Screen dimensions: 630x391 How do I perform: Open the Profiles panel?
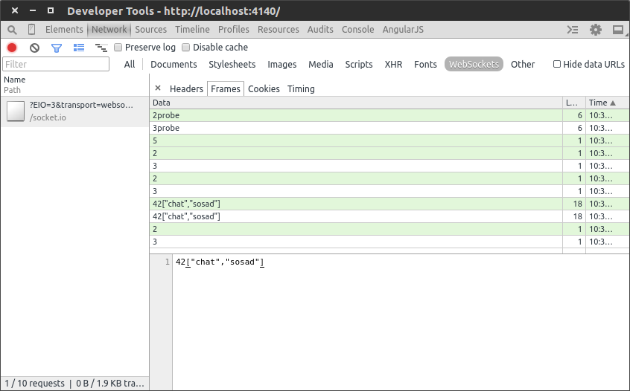coord(233,30)
